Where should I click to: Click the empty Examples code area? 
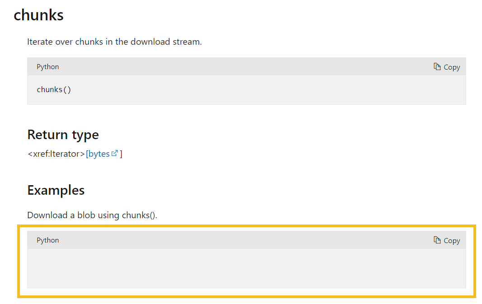(x=247, y=268)
